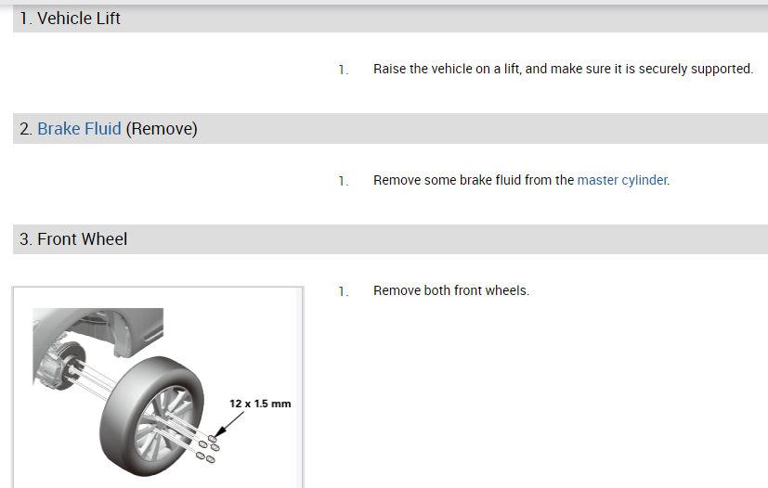This screenshot has height=488, width=768.
Task: Open the front wheel removal illustration
Action: [158, 390]
